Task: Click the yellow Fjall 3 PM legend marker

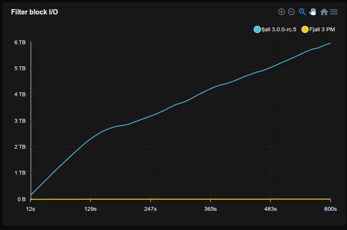Action: coord(305,30)
